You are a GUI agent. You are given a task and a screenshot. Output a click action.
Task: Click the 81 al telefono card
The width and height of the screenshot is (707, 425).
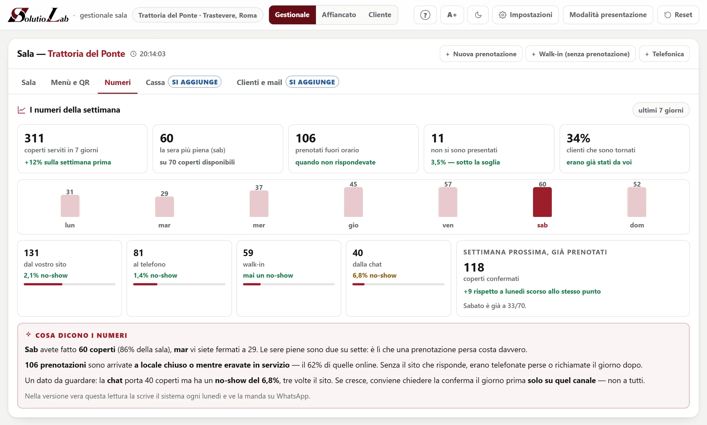pyautogui.click(x=179, y=278)
